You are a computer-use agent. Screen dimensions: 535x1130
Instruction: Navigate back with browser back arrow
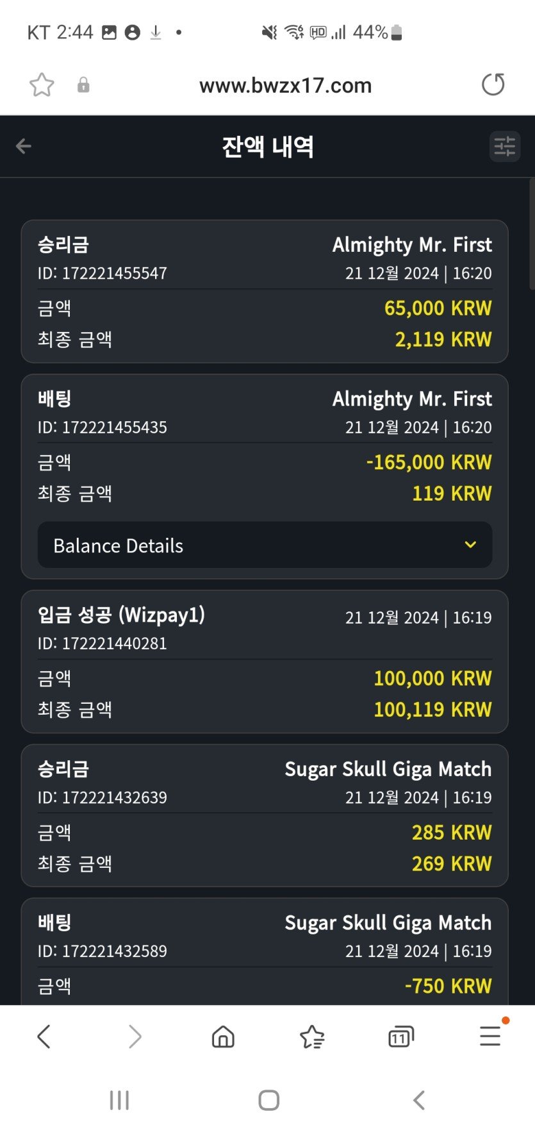click(44, 1036)
